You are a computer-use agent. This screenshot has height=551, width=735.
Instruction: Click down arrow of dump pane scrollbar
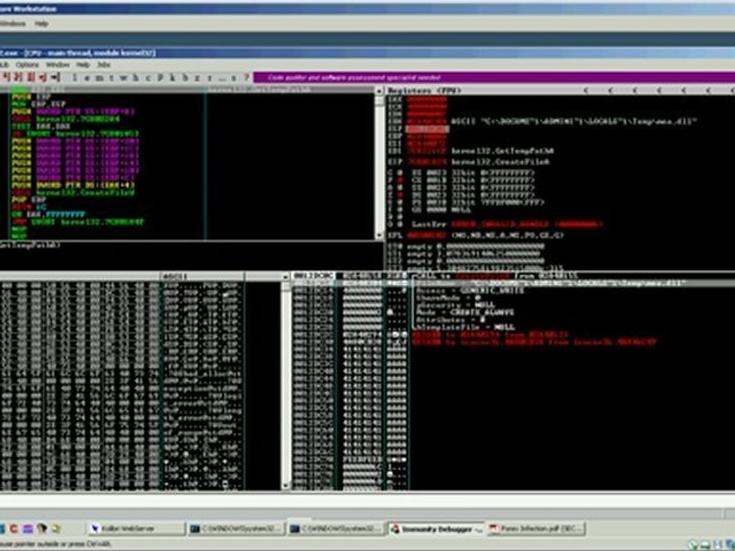pos(286,486)
